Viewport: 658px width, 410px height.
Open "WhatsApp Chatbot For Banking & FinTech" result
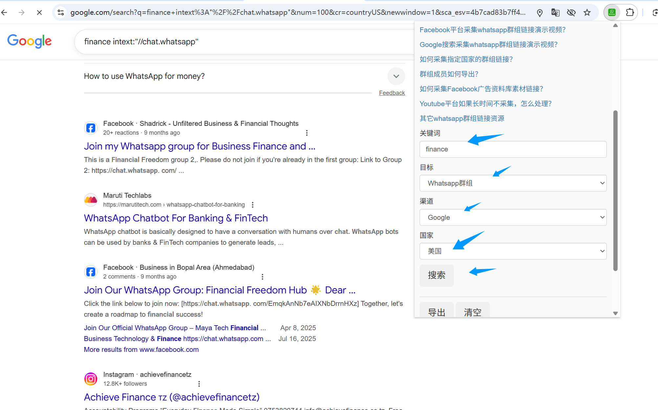[176, 218]
